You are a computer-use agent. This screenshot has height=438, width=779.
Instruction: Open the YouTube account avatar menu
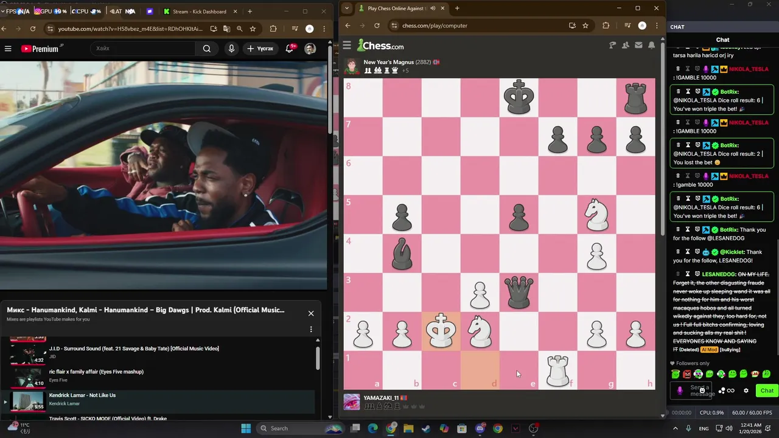310,49
